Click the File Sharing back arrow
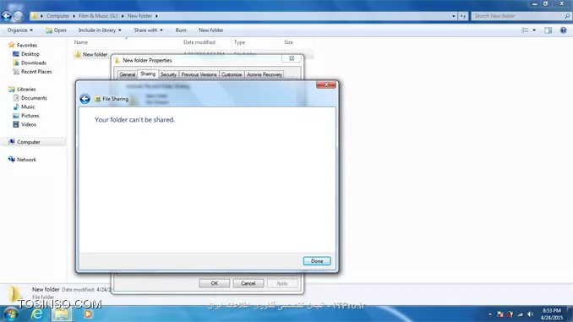573x322 pixels. tap(85, 99)
